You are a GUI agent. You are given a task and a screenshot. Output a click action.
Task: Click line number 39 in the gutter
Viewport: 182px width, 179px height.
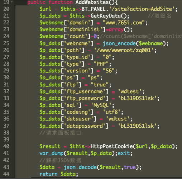coord(6,140)
